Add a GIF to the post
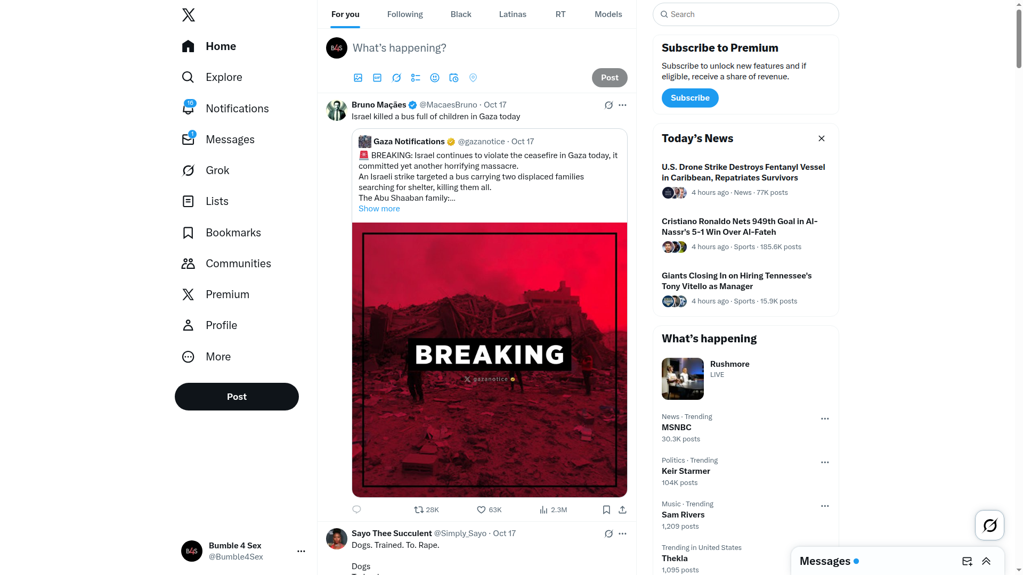 [377, 78]
